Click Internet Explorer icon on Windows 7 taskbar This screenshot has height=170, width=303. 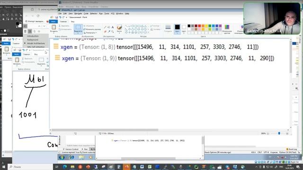(x=71, y=157)
